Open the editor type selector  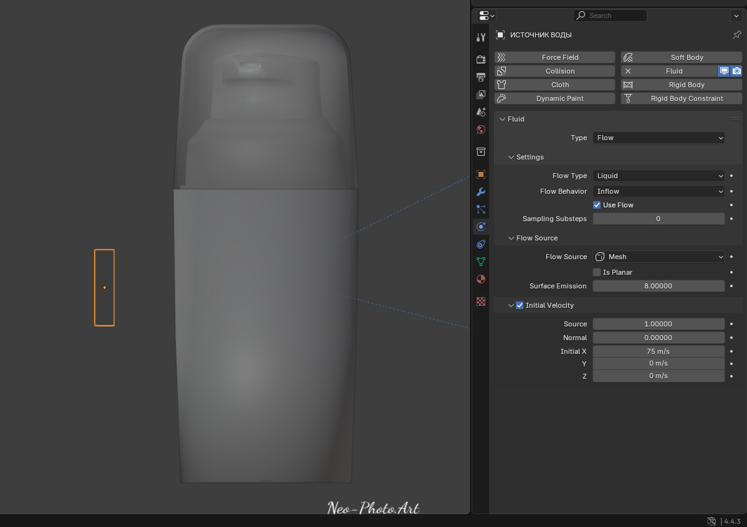[487, 16]
